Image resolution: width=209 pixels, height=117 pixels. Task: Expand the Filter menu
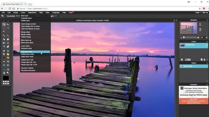[41, 13]
